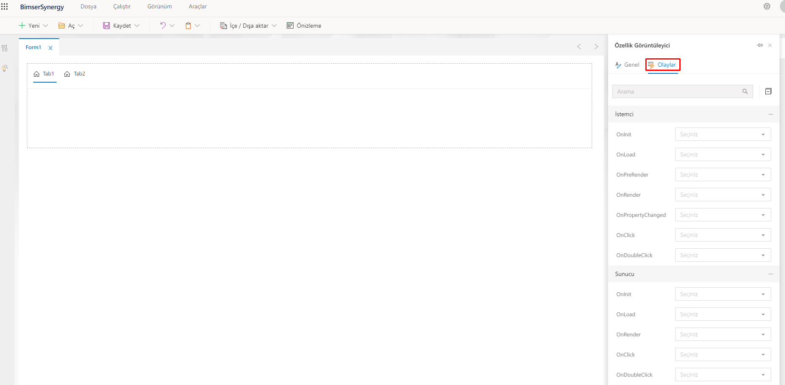Viewport: 785px width, 385px height.
Task: Expand the Aç dropdown arrow
Action: click(x=81, y=26)
